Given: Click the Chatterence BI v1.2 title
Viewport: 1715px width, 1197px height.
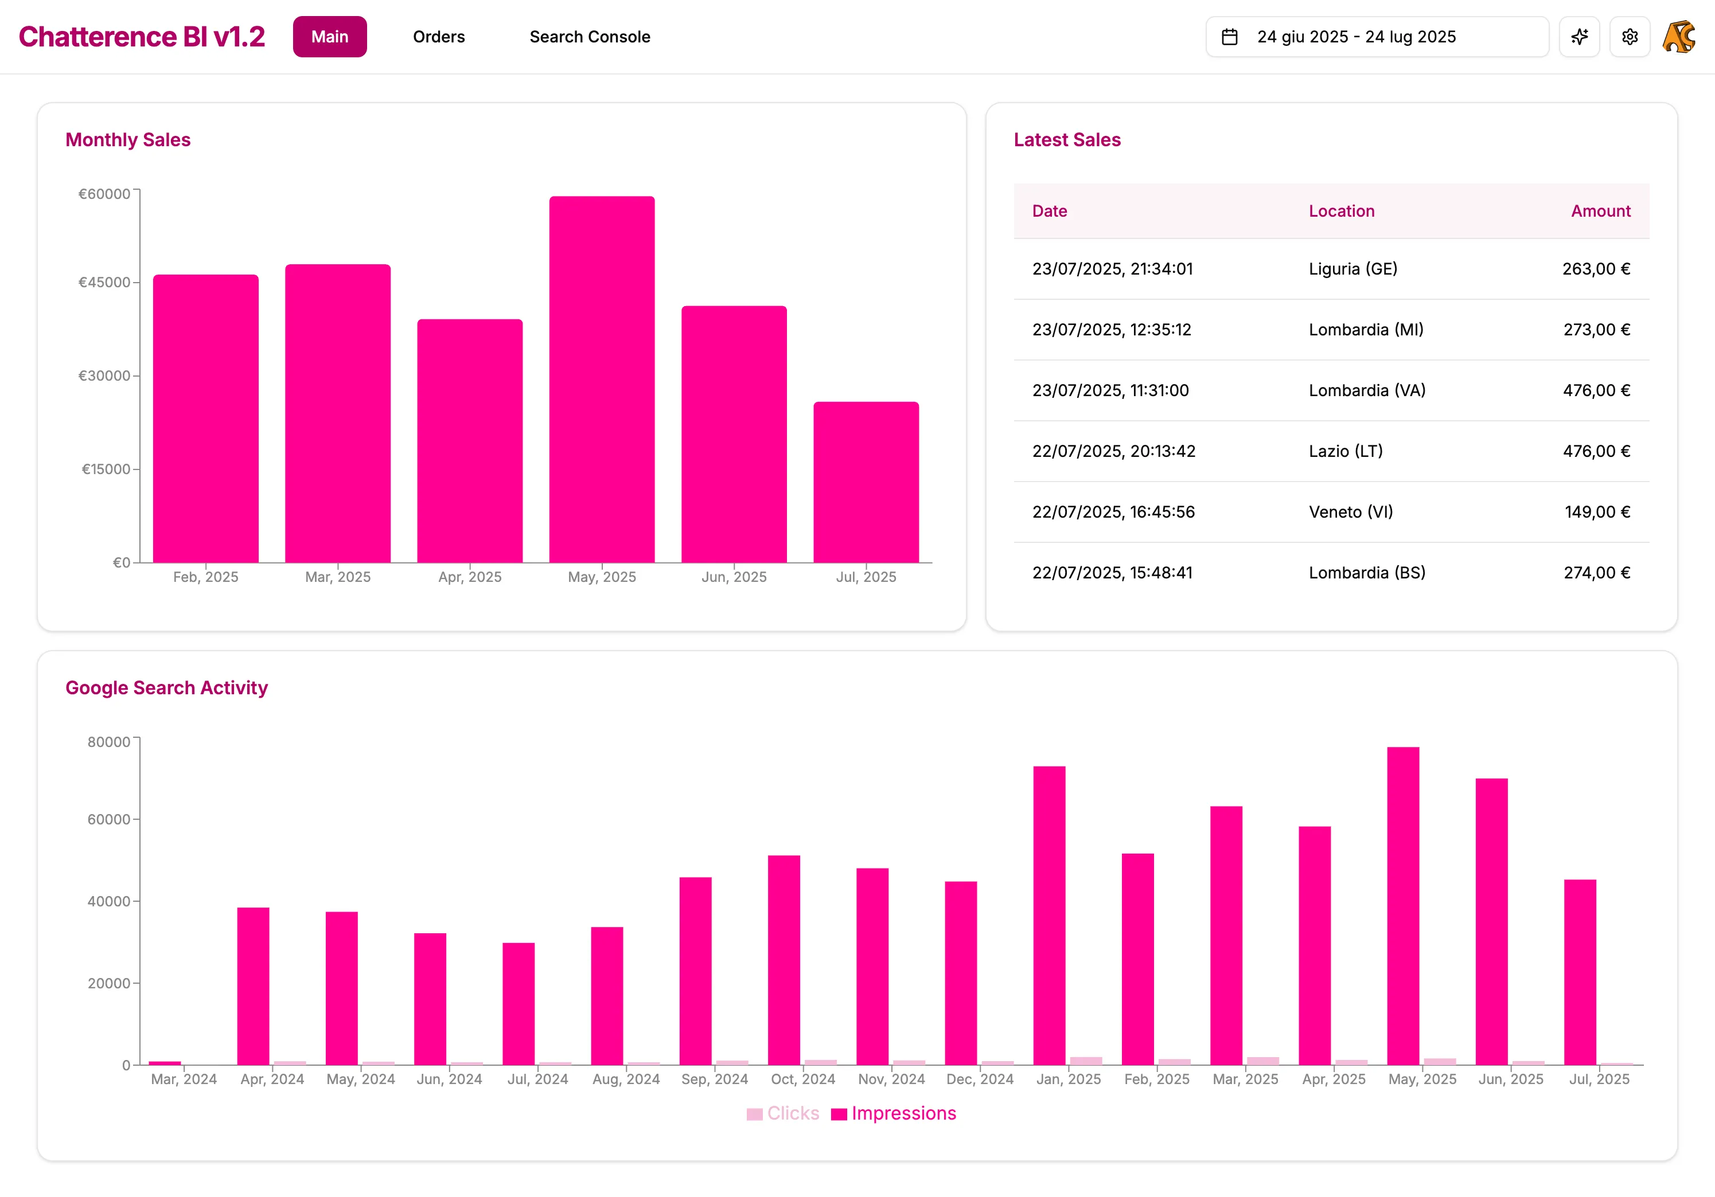Looking at the screenshot, I should pos(143,36).
